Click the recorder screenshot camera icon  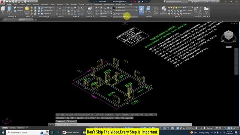click(139, 1)
